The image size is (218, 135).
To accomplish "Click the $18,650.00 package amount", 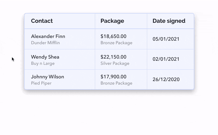I will [x=113, y=36].
